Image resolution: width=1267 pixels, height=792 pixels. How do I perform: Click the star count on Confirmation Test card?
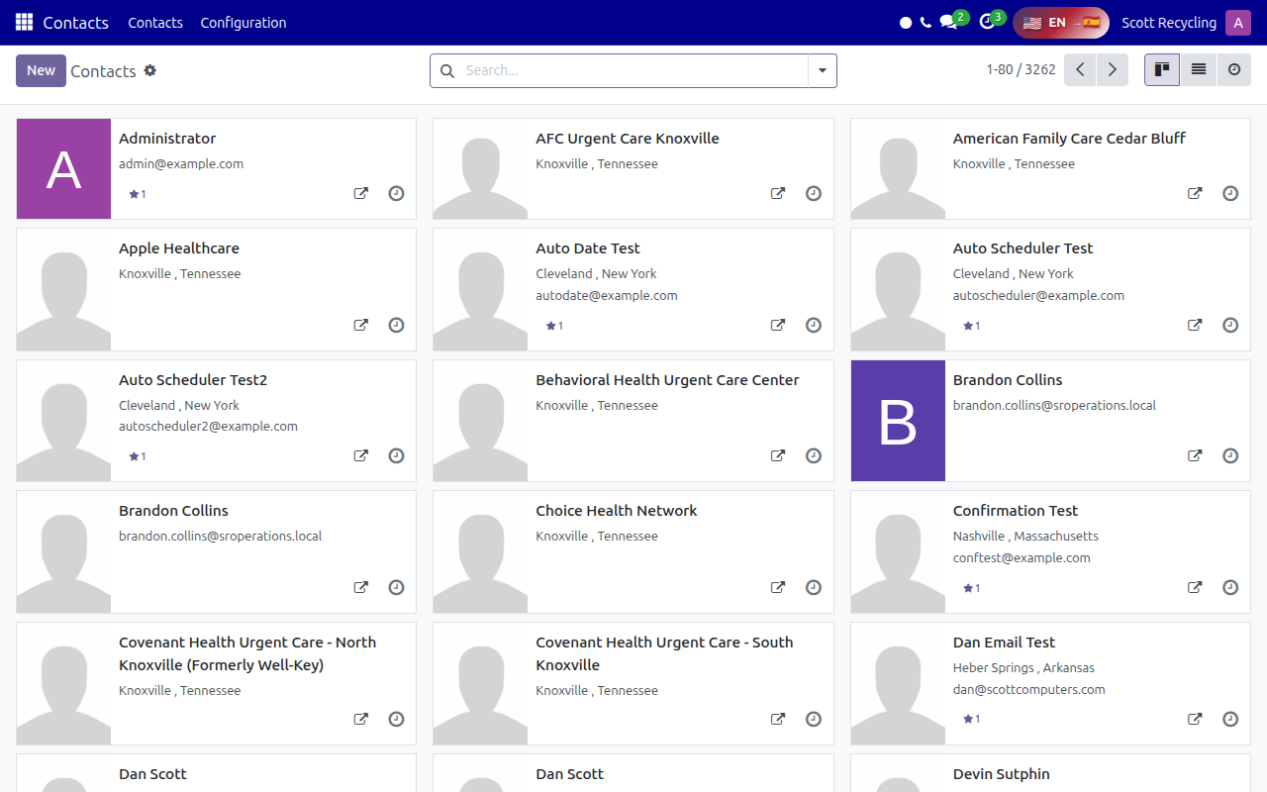(971, 588)
